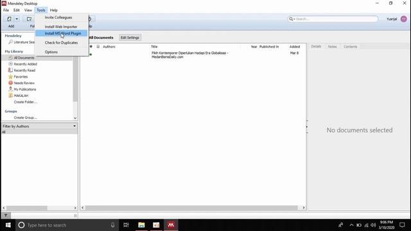411x231 pixels.
Task: Open the notification center icon
Action: [402, 225]
